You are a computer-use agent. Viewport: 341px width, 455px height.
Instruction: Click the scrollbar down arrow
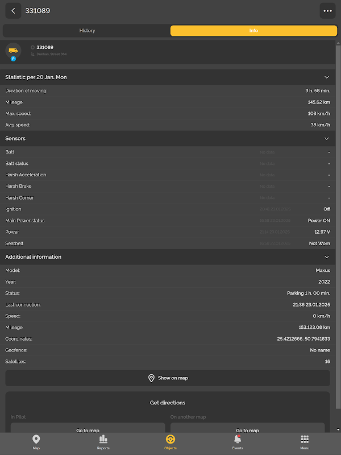tap(338, 429)
